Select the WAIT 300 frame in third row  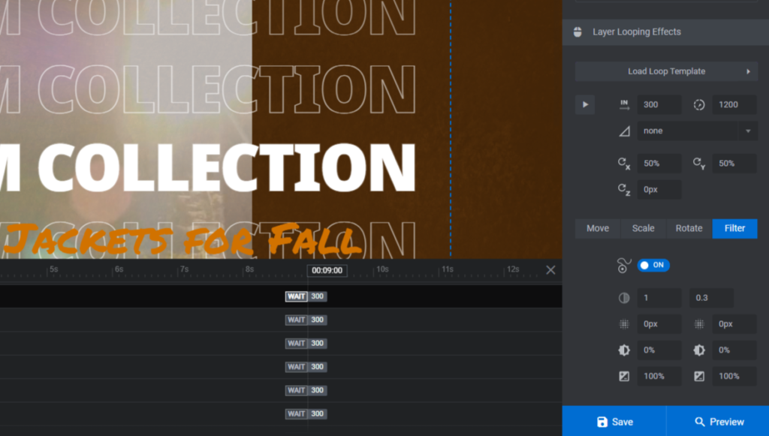pyautogui.click(x=306, y=344)
